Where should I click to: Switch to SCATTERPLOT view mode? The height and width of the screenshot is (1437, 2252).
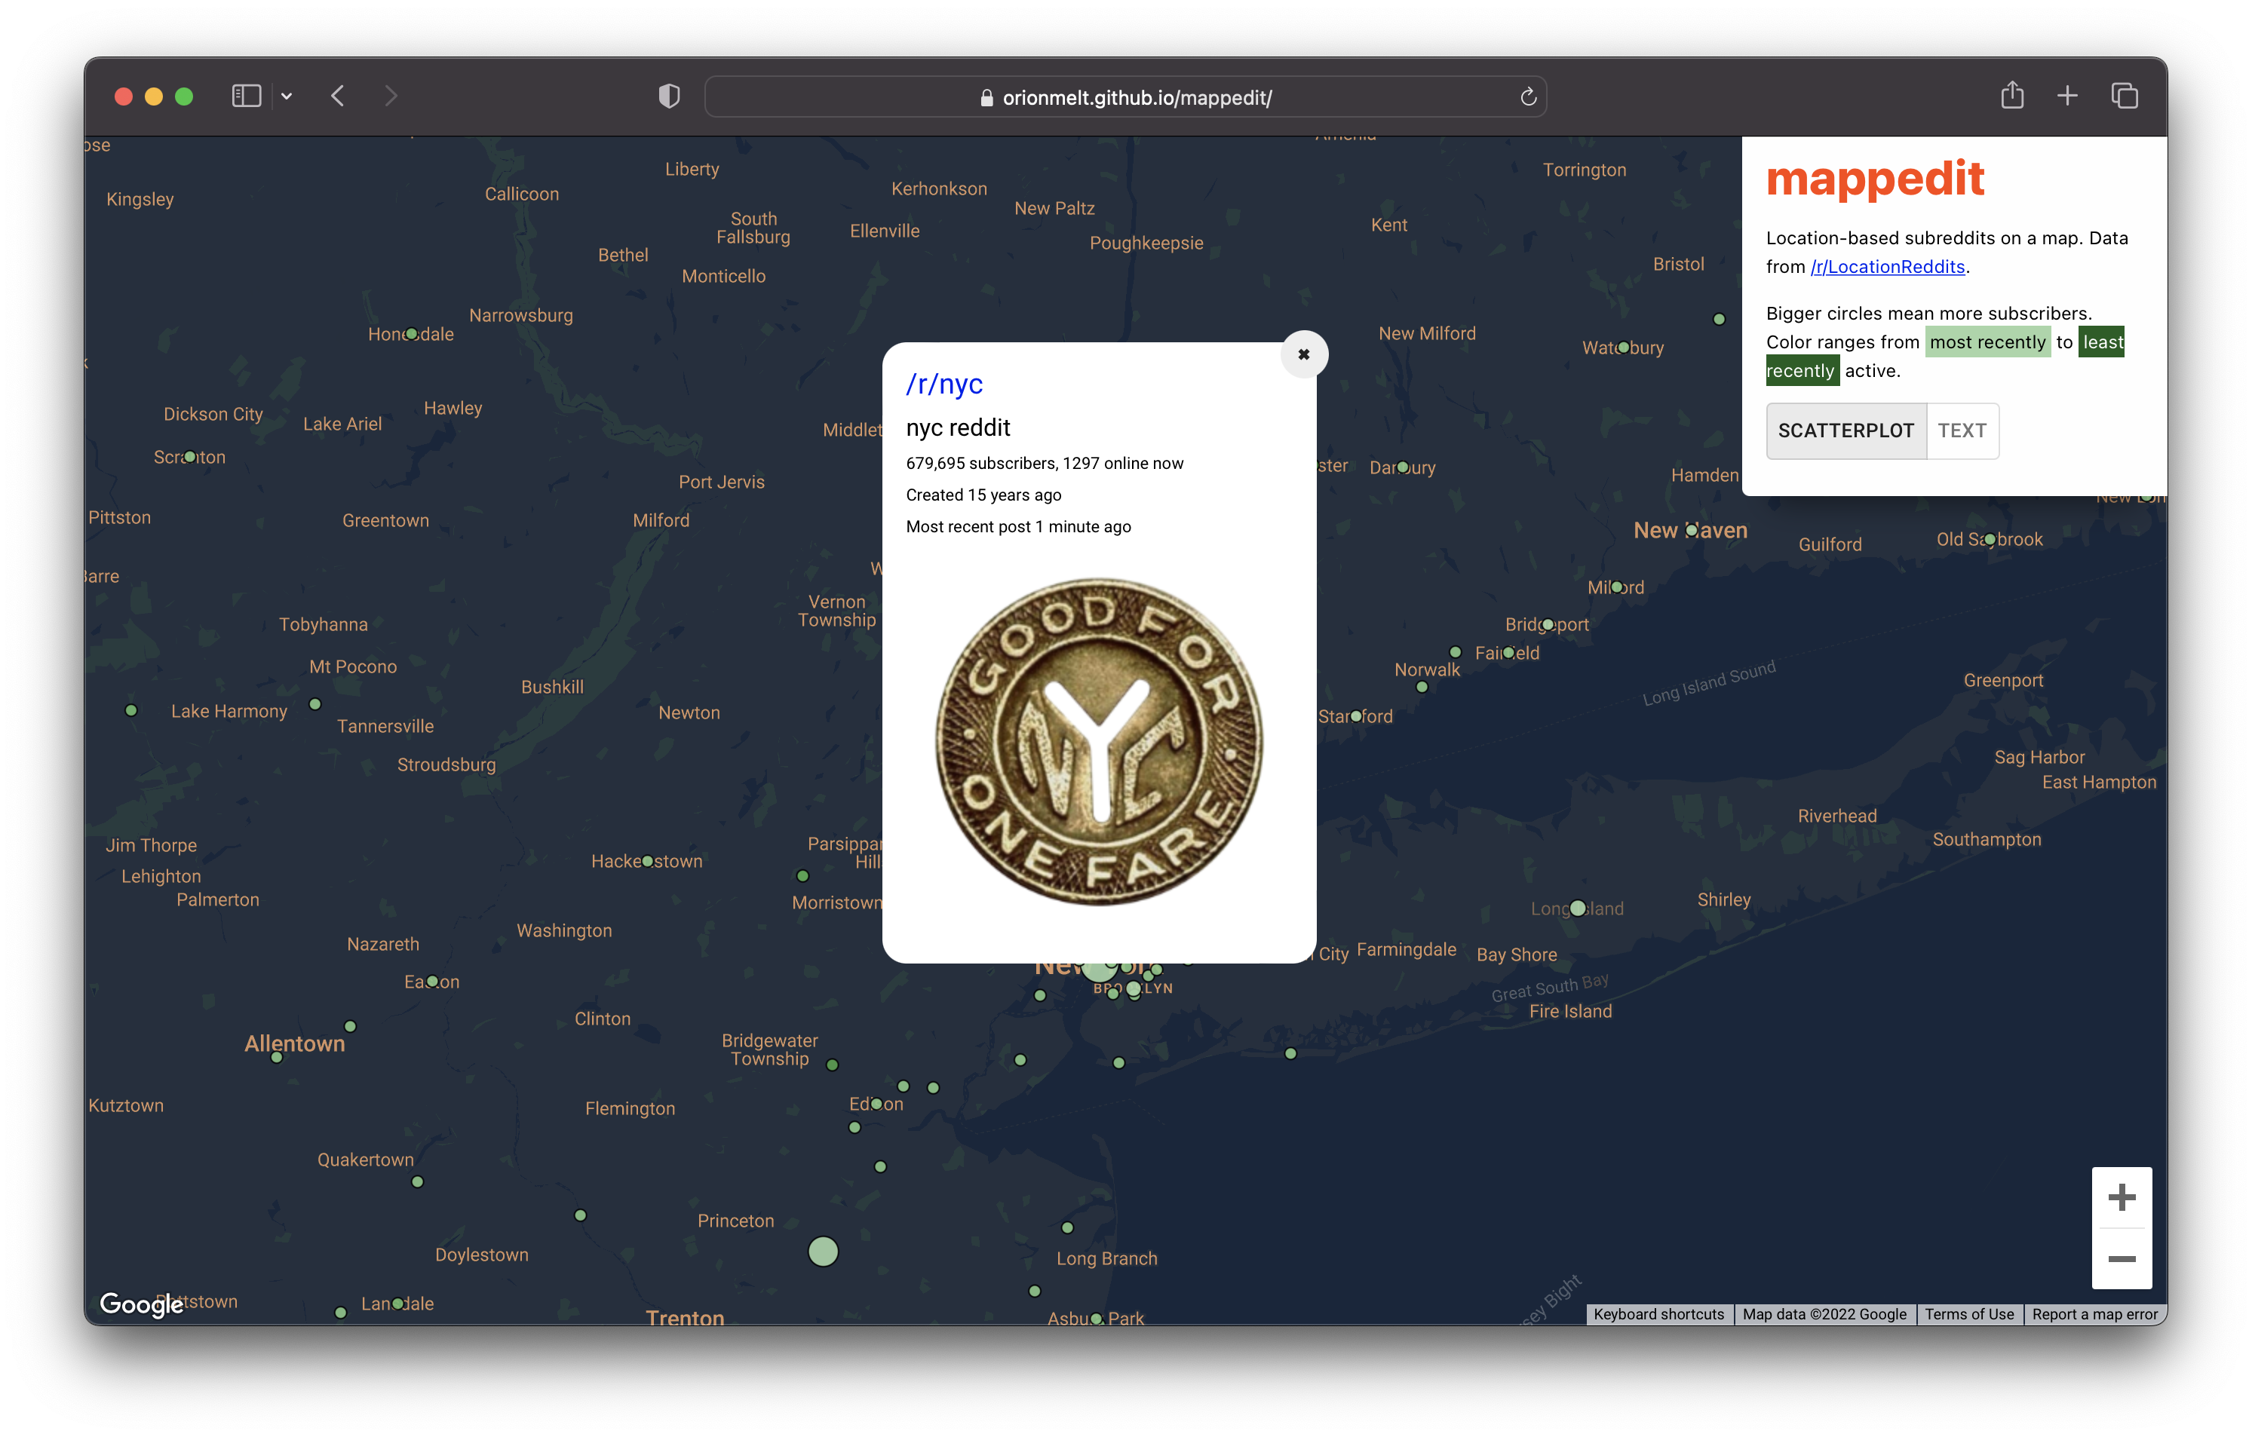1845,430
